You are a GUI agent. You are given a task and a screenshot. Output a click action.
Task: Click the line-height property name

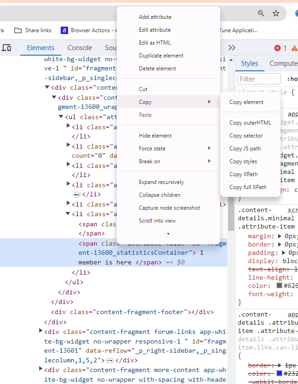coord(269,278)
